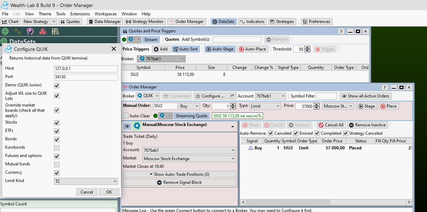The image size is (427, 212).
Task: Expand Show Auto-Trade Positions (0)
Action: tap(179, 174)
